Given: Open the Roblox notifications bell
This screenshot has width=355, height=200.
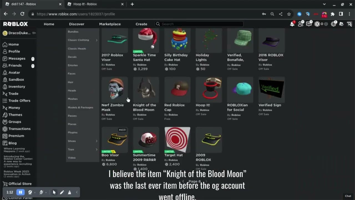Looking at the screenshot, I should point(292,24).
